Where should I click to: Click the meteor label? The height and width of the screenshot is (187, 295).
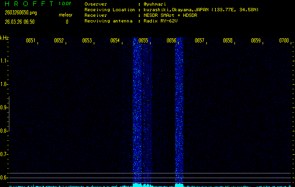pyautogui.click(x=66, y=15)
